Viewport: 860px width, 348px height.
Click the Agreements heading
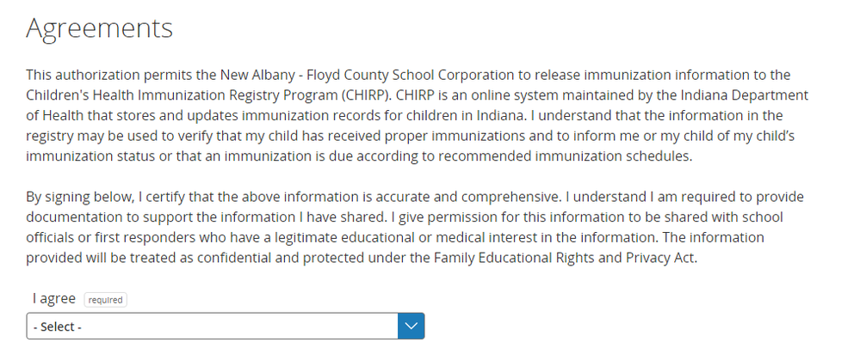click(99, 27)
